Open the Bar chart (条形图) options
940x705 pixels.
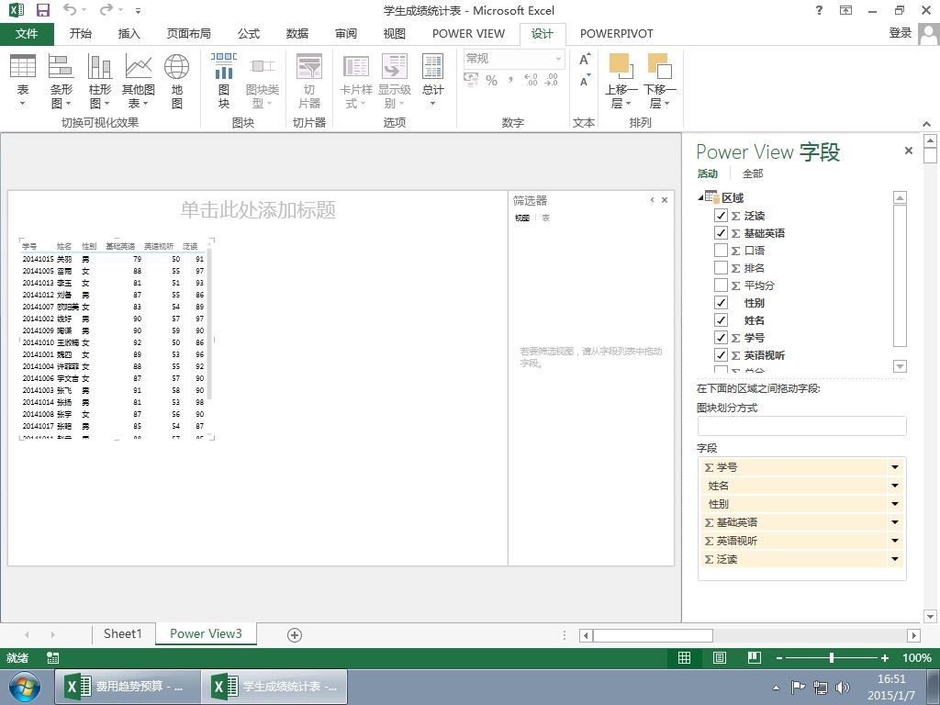point(61,81)
